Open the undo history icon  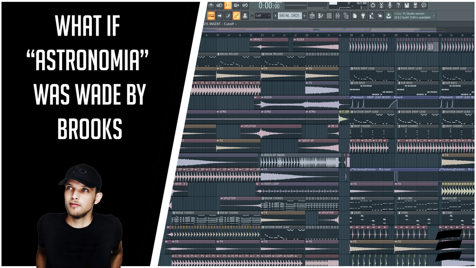(x=373, y=6)
